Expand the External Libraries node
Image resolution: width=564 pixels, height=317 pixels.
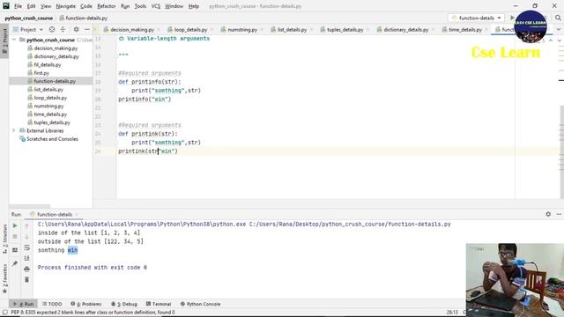tap(14, 130)
